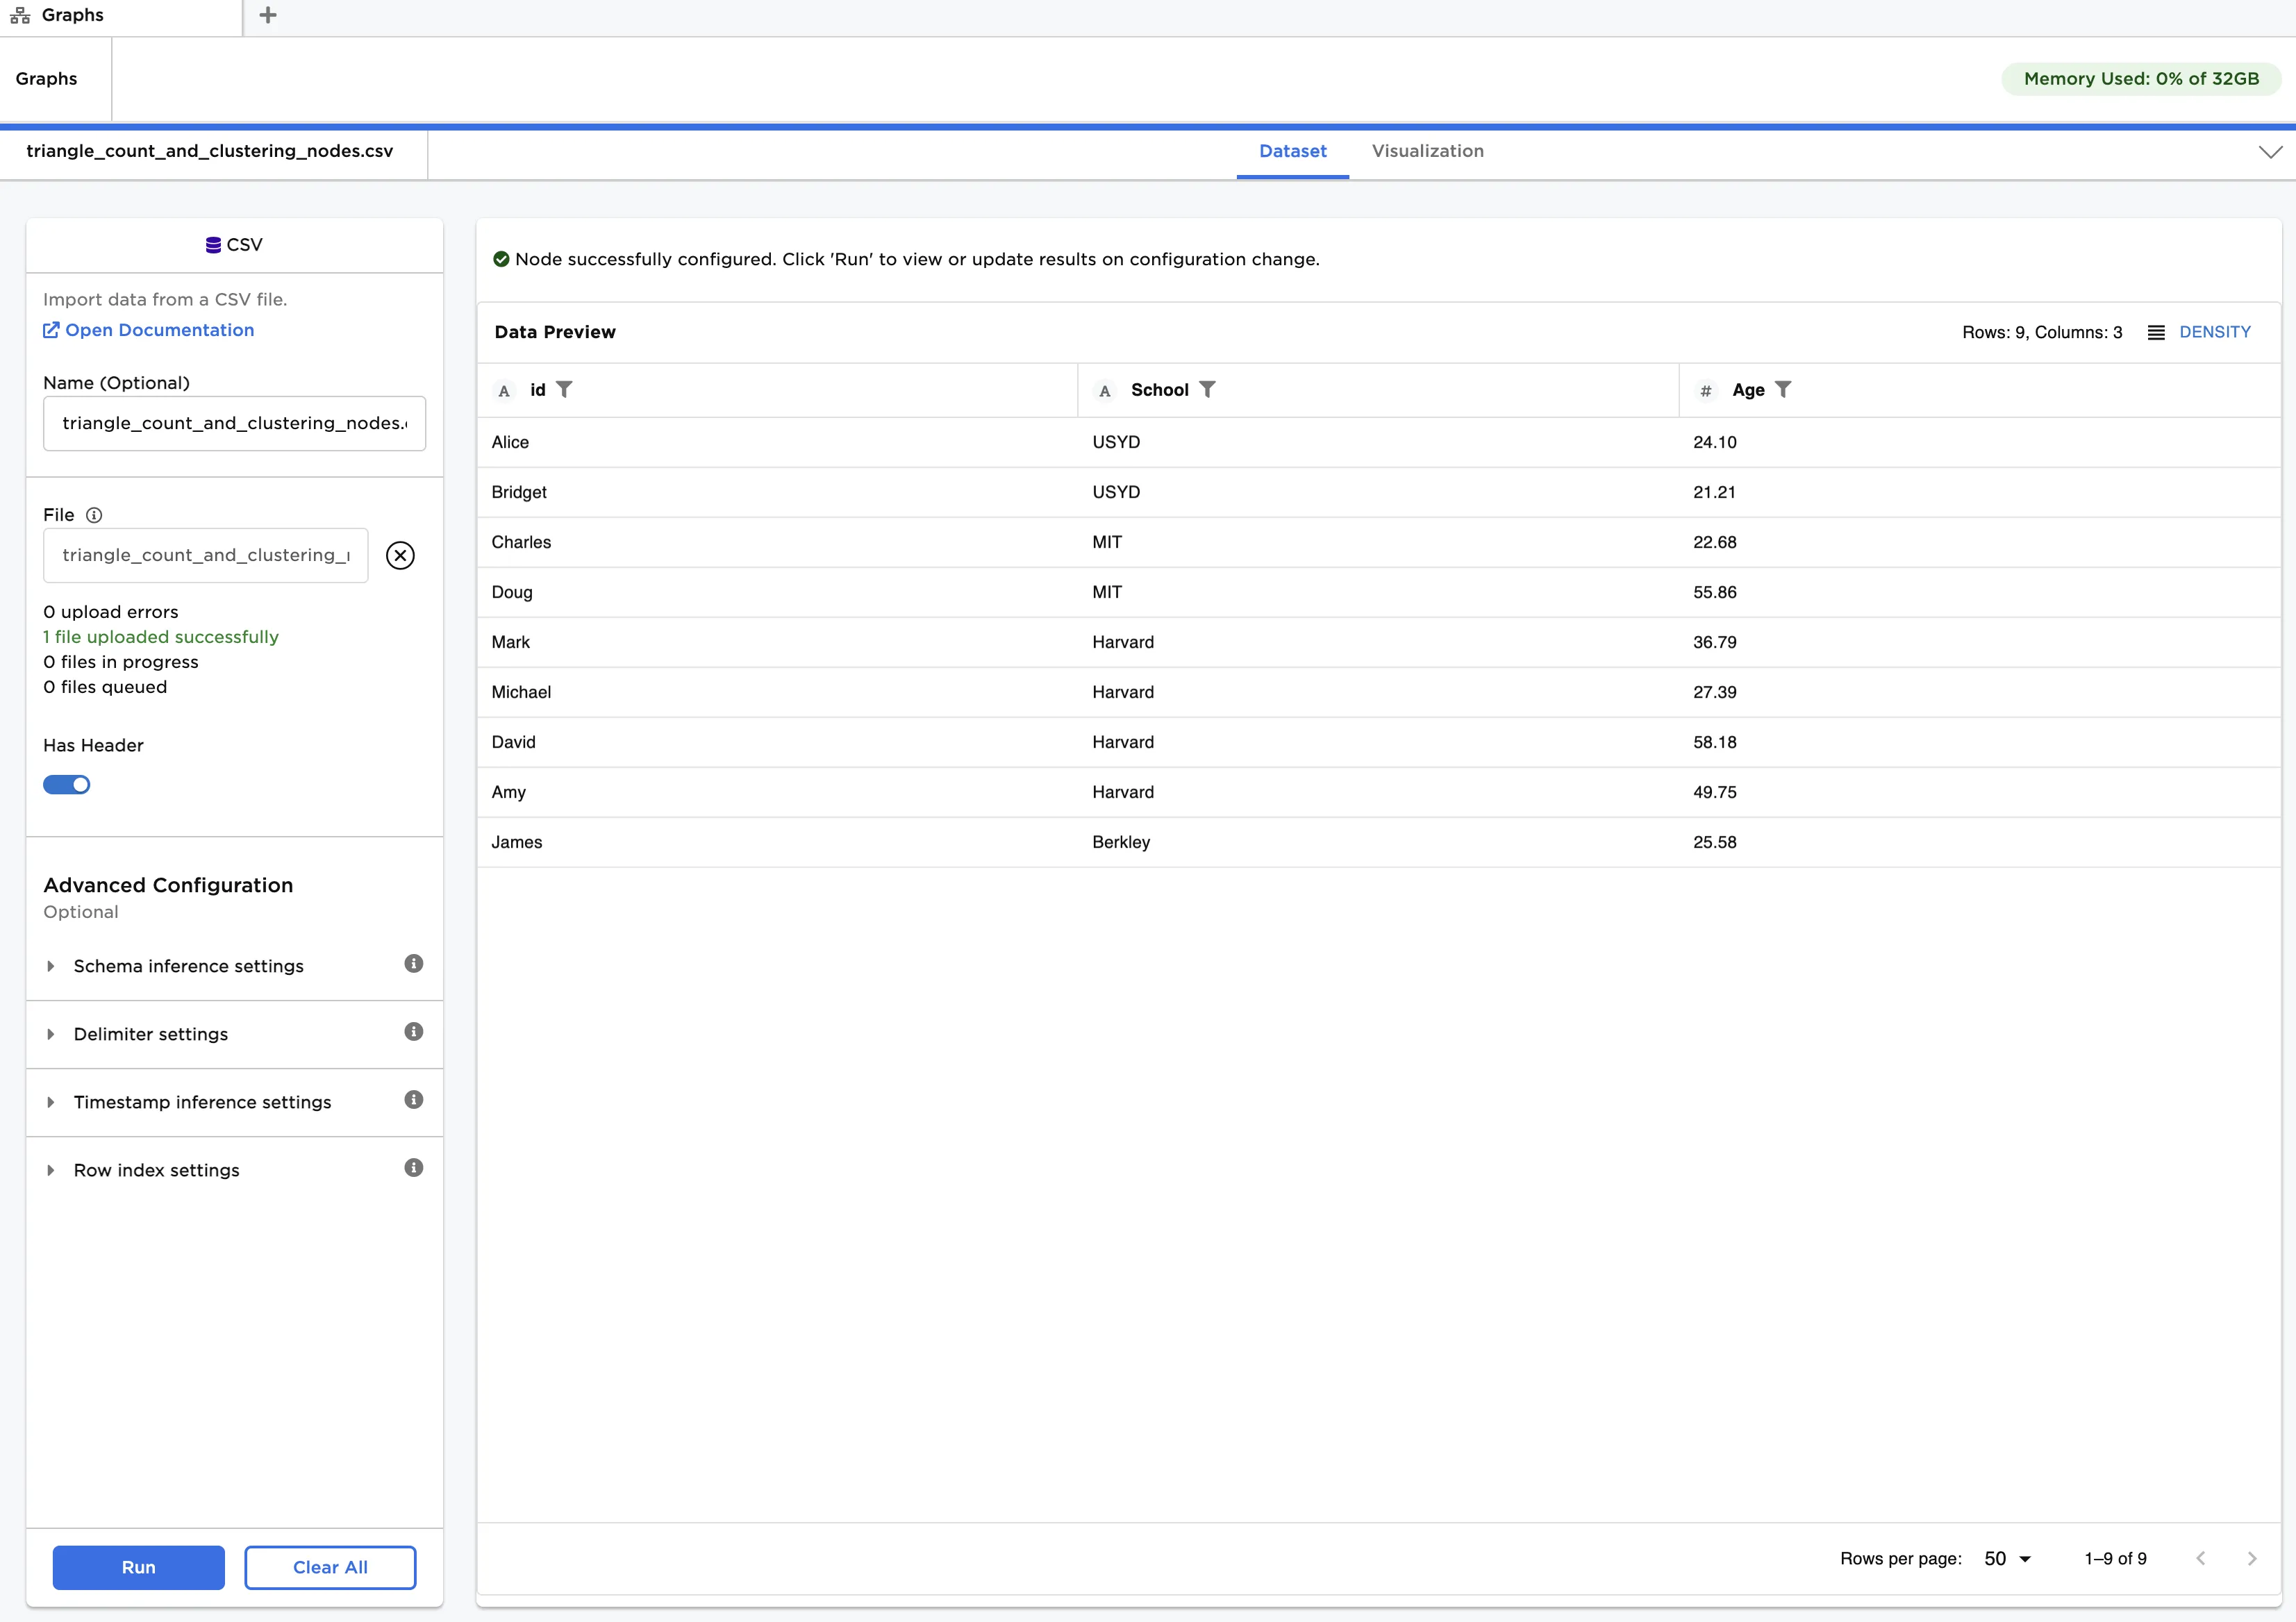Click the Graphs workflow icon in the tab
Image resolution: width=2296 pixels, height=1622 pixels.
[20, 15]
